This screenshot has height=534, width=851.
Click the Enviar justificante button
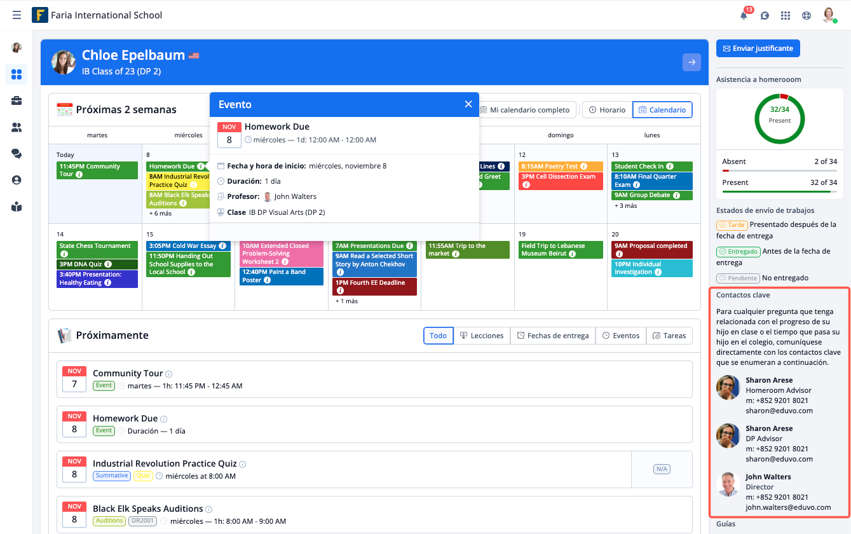(758, 48)
